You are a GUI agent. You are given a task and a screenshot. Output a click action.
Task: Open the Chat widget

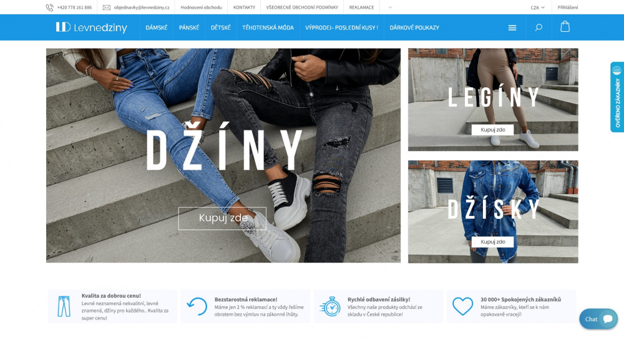tap(598, 319)
